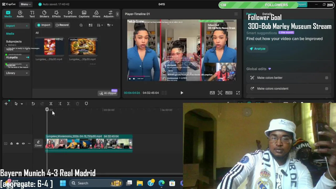This screenshot has width=336, height=189.
Task: Select the Added Lungslee clip thumbnail
Action: (x=83, y=46)
